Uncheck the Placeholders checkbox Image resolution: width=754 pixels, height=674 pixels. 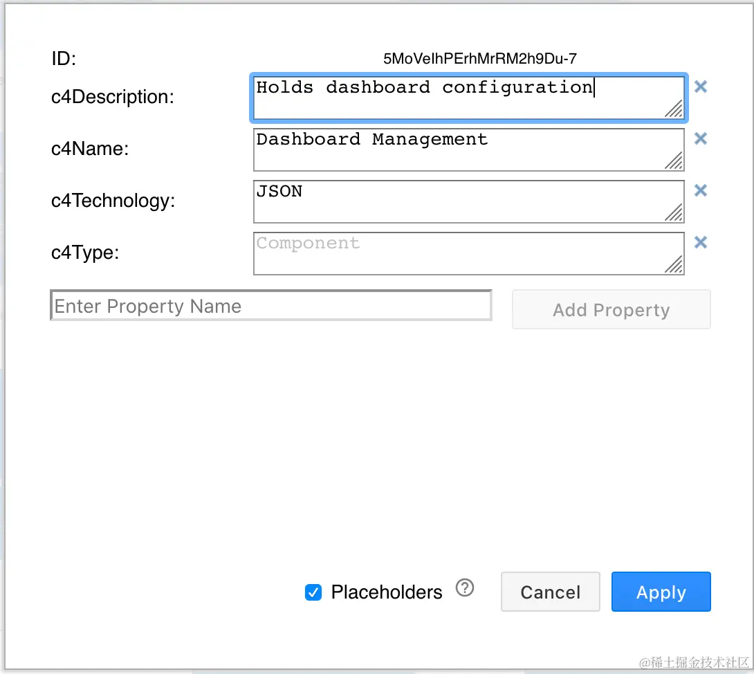point(313,592)
